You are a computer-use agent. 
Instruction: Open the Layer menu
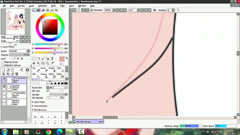tap(31, 6)
